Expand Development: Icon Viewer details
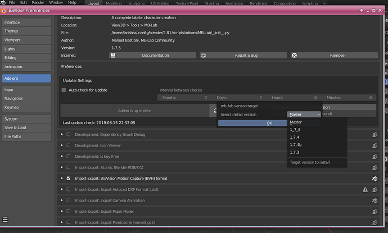 (x=62, y=145)
